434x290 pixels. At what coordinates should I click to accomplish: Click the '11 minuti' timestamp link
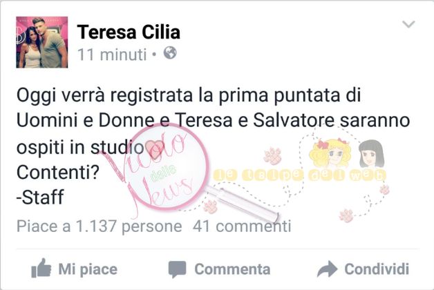[112, 55]
